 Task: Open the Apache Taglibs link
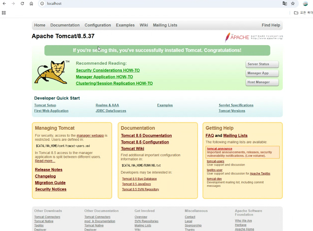coord(260,174)
